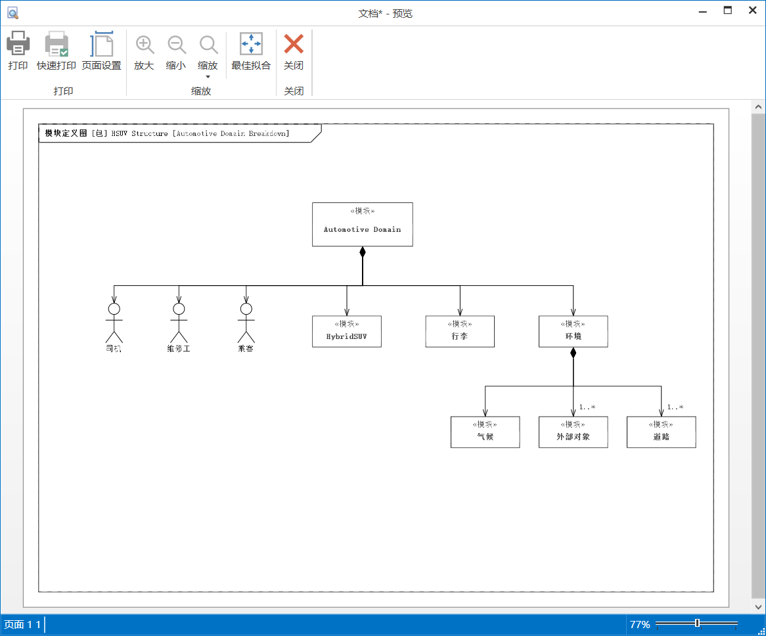The image size is (766, 636).
Task: Select the 道路 block
Action: click(x=662, y=432)
